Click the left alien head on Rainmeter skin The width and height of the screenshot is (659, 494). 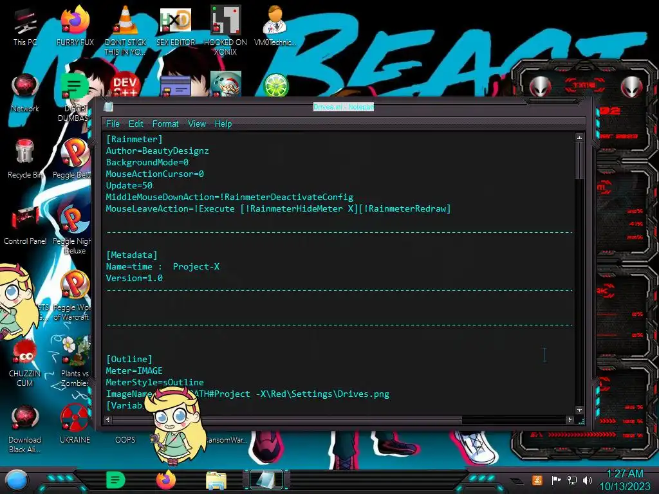(540, 87)
